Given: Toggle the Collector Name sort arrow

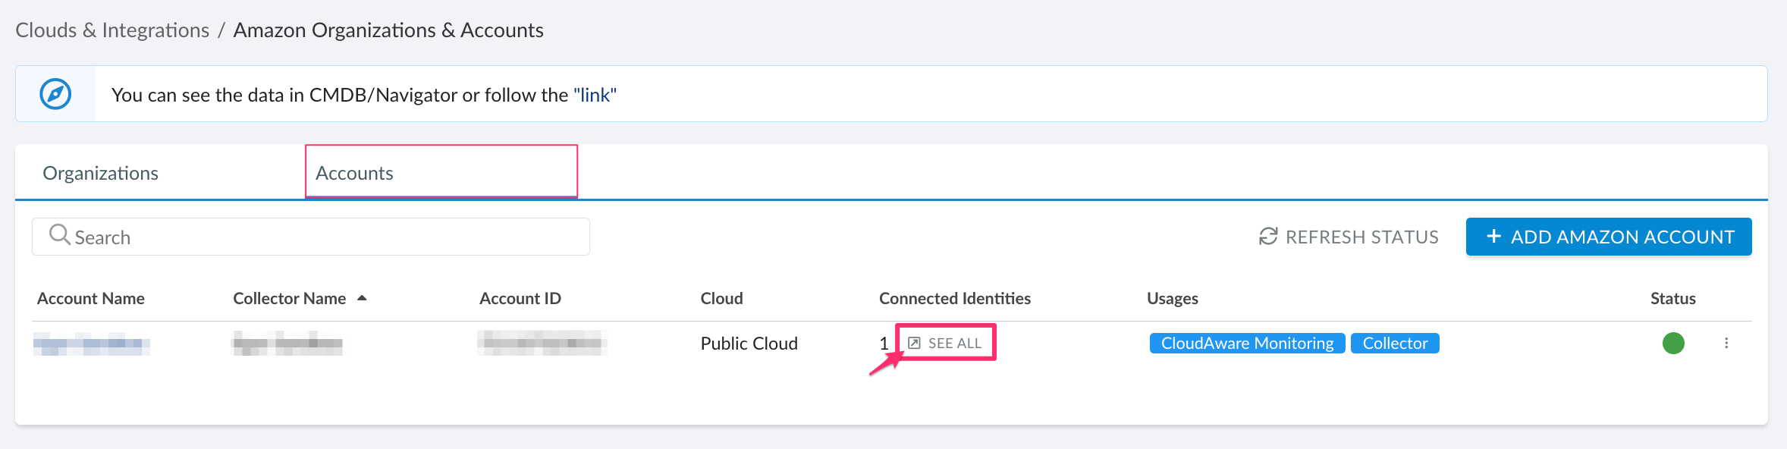Looking at the screenshot, I should tap(362, 298).
